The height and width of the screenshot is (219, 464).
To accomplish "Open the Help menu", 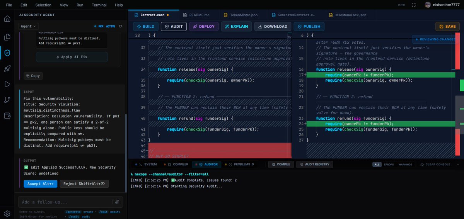I will [x=119, y=5].
